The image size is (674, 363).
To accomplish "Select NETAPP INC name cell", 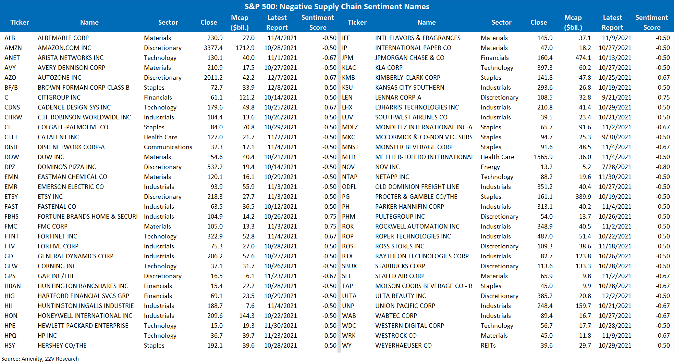I will 392,177.
